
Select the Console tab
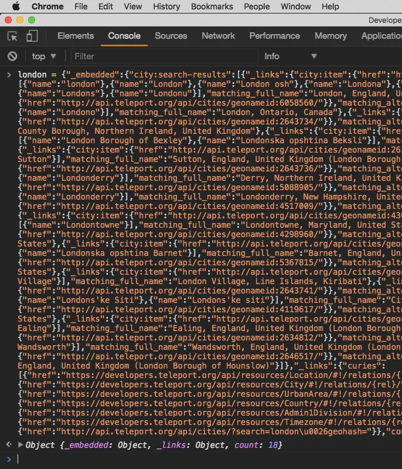coord(124,36)
